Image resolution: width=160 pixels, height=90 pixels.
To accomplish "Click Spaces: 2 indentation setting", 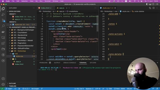I will tap(89, 89).
